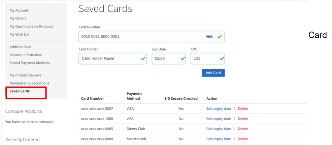Screen dimensions: 332x145
Task: Open My Downloadable Products page
Action: [x=31, y=27]
